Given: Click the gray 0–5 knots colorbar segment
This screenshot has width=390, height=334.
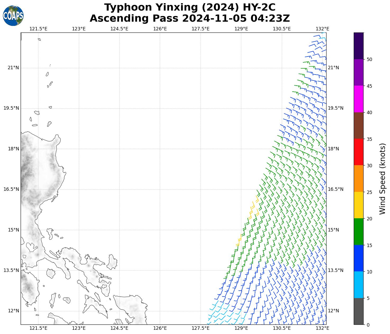Looking at the screenshot, I should pos(359,311).
